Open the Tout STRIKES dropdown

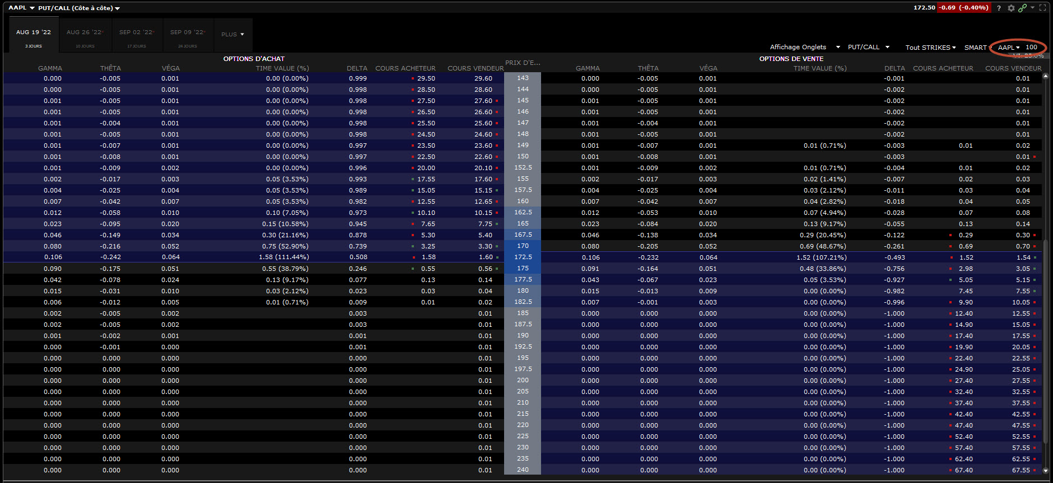coord(930,48)
